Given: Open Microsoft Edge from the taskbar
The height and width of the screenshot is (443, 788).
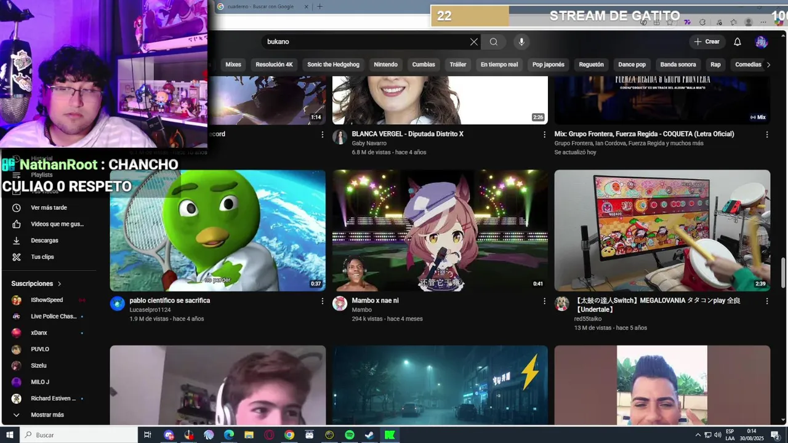Looking at the screenshot, I should [x=229, y=435].
